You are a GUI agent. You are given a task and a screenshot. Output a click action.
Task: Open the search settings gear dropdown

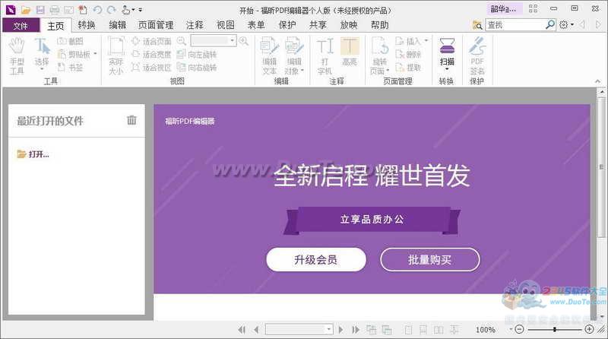[x=566, y=25]
